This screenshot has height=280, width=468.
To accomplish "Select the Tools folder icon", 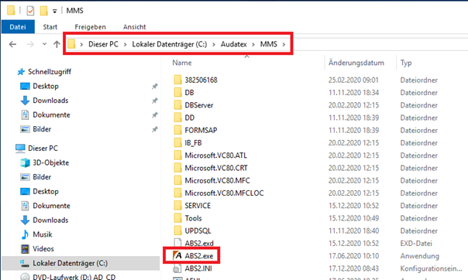I will [x=177, y=218].
